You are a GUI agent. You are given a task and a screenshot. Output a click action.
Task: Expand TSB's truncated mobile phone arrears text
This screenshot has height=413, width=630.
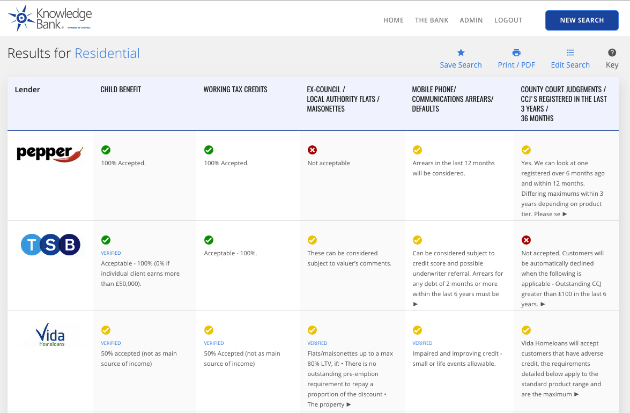[x=416, y=304]
